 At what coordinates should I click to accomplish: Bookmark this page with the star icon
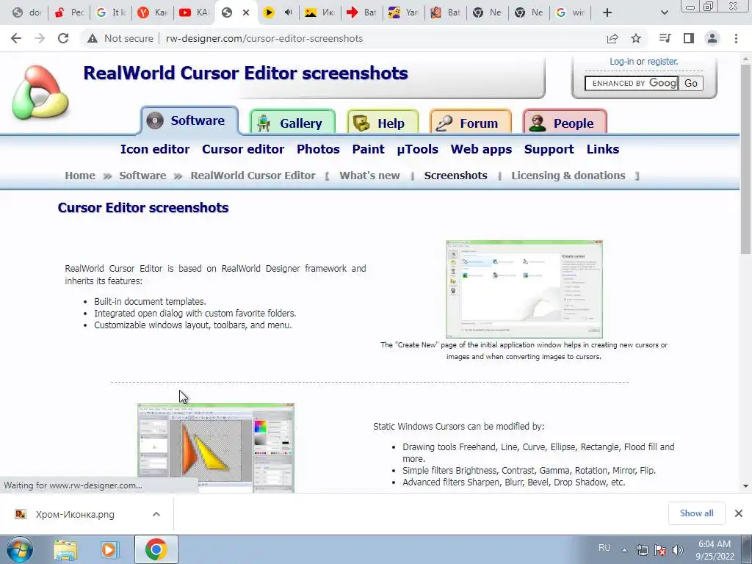[x=636, y=38]
